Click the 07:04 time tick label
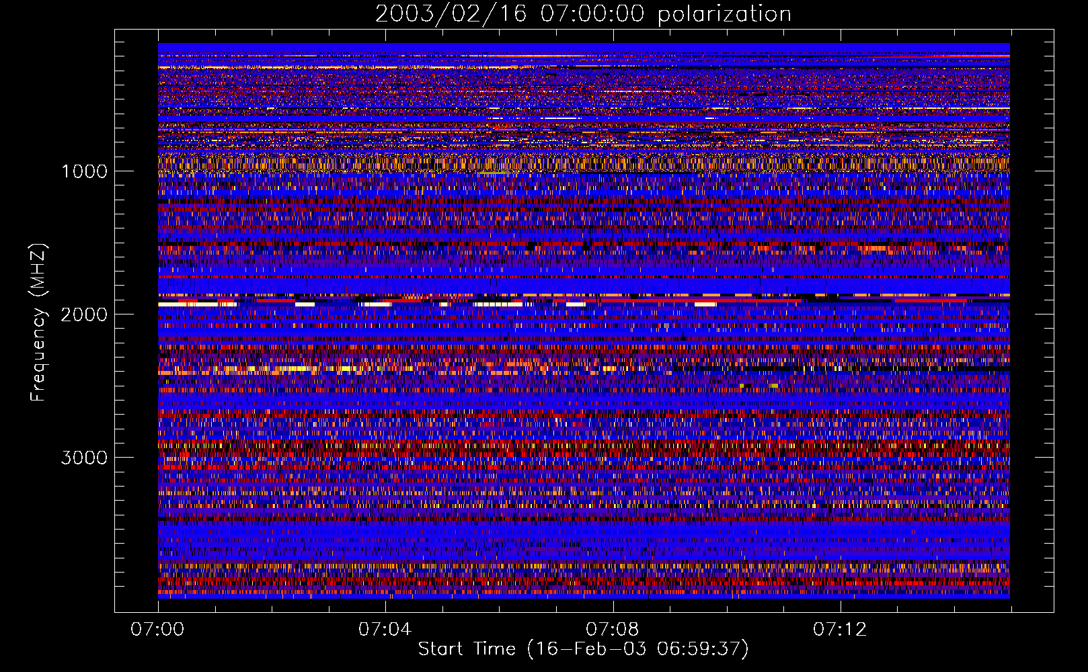This screenshot has width=1088, height=672. point(385,630)
